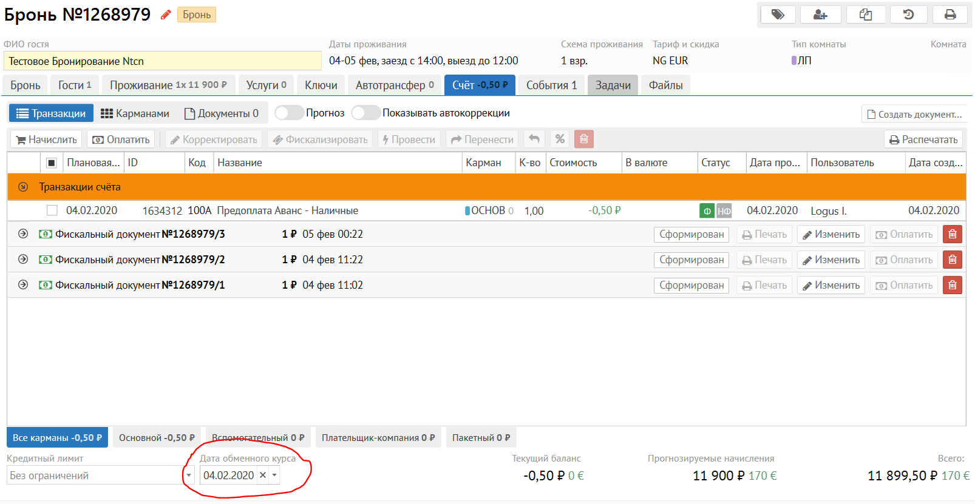Click the Начислить button
The image size is (975, 504).
pyautogui.click(x=47, y=139)
